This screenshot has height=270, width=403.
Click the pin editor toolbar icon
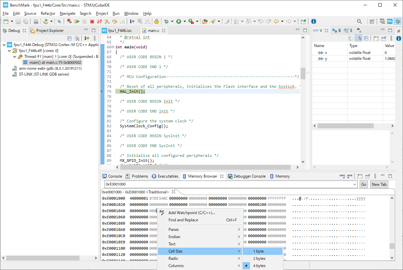point(303,21)
